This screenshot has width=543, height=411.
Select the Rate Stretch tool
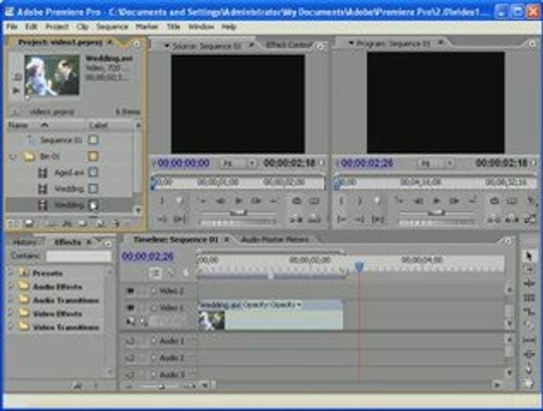pos(529,312)
